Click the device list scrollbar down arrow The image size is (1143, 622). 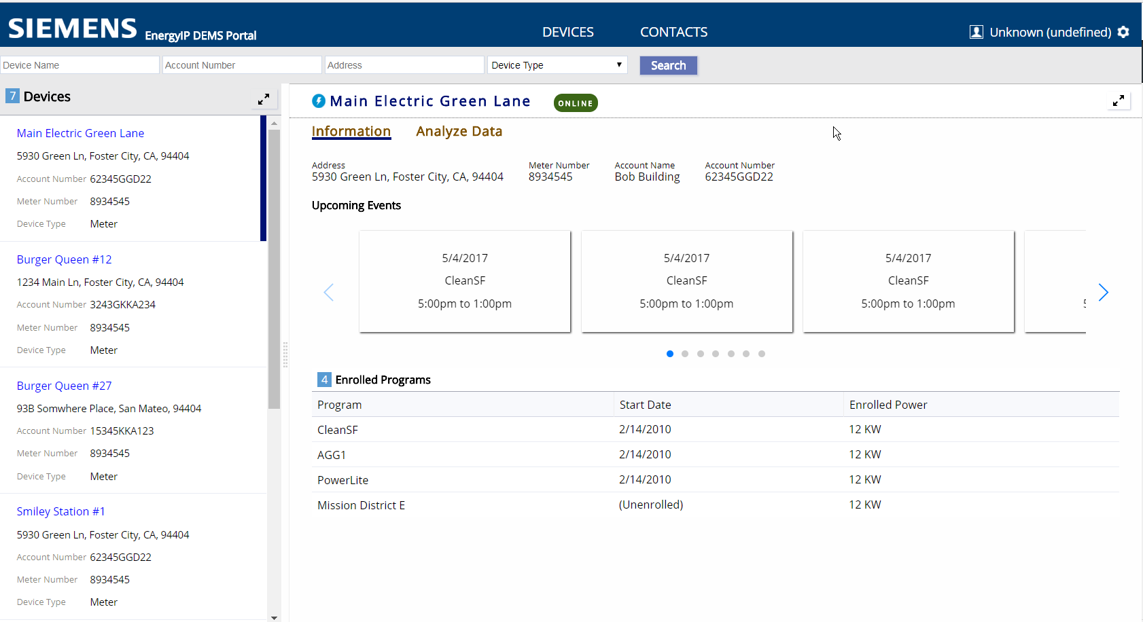(x=274, y=617)
